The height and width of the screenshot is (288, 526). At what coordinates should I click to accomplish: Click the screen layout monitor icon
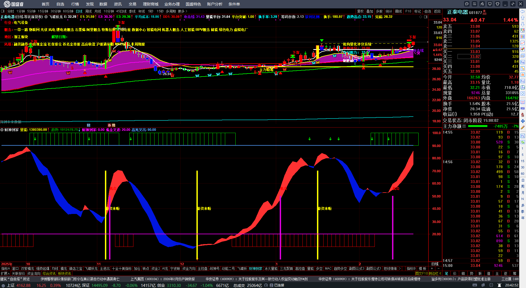(490, 4)
